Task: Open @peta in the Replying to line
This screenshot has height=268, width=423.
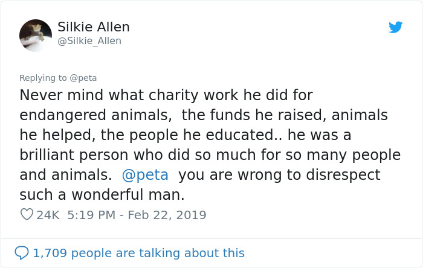Action: pyautogui.click(x=83, y=78)
